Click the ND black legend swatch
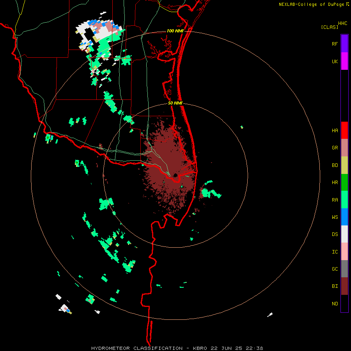The width and height of the screenshot is (351, 351). (344, 303)
